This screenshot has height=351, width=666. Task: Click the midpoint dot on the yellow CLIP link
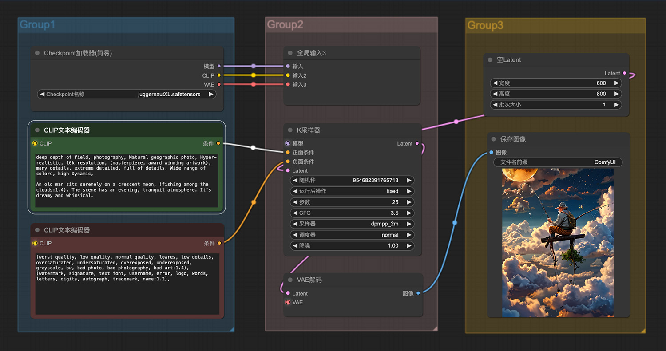(254, 75)
